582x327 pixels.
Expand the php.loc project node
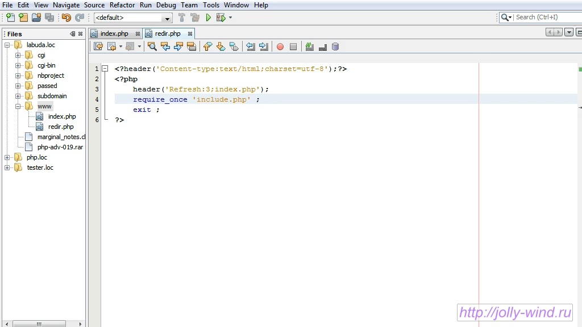[7, 158]
